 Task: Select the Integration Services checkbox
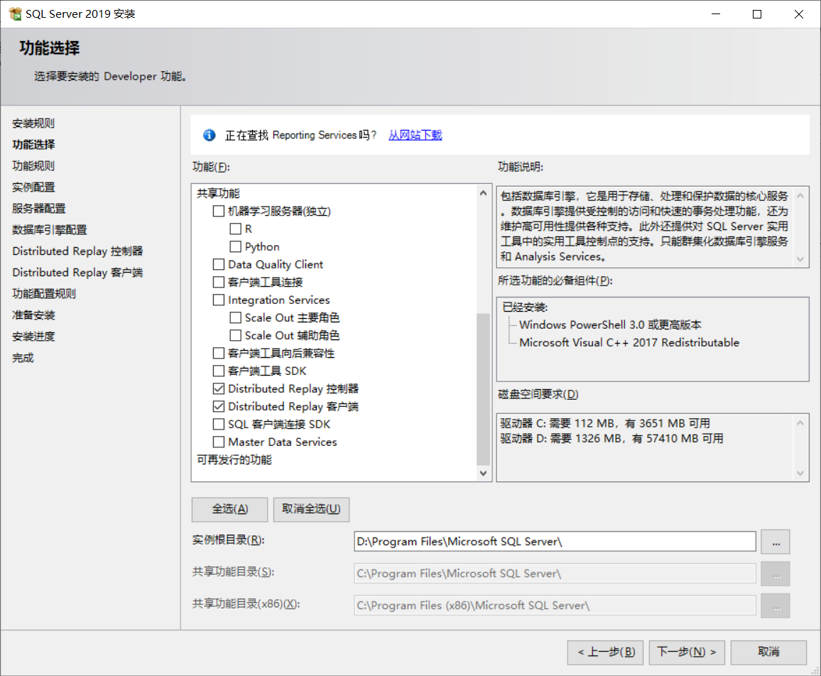tap(219, 300)
